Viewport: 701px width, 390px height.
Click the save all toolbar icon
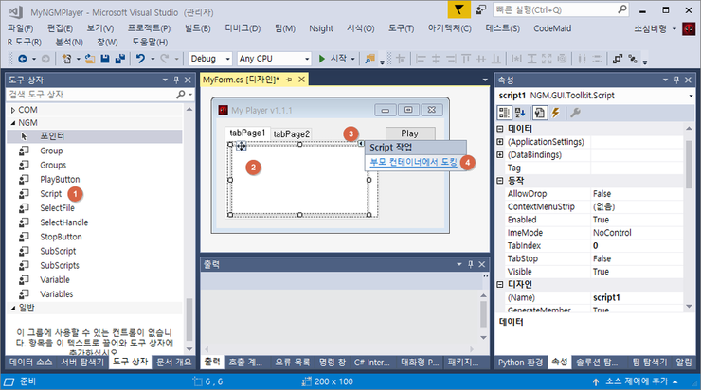click(119, 59)
